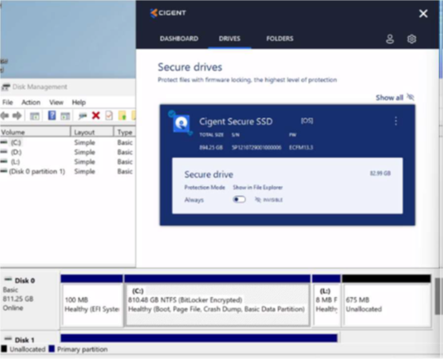Image resolution: width=443 pixels, height=359 pixels.
Task: Click the 82.99 GB secure drive size
Action: point(380,173)
